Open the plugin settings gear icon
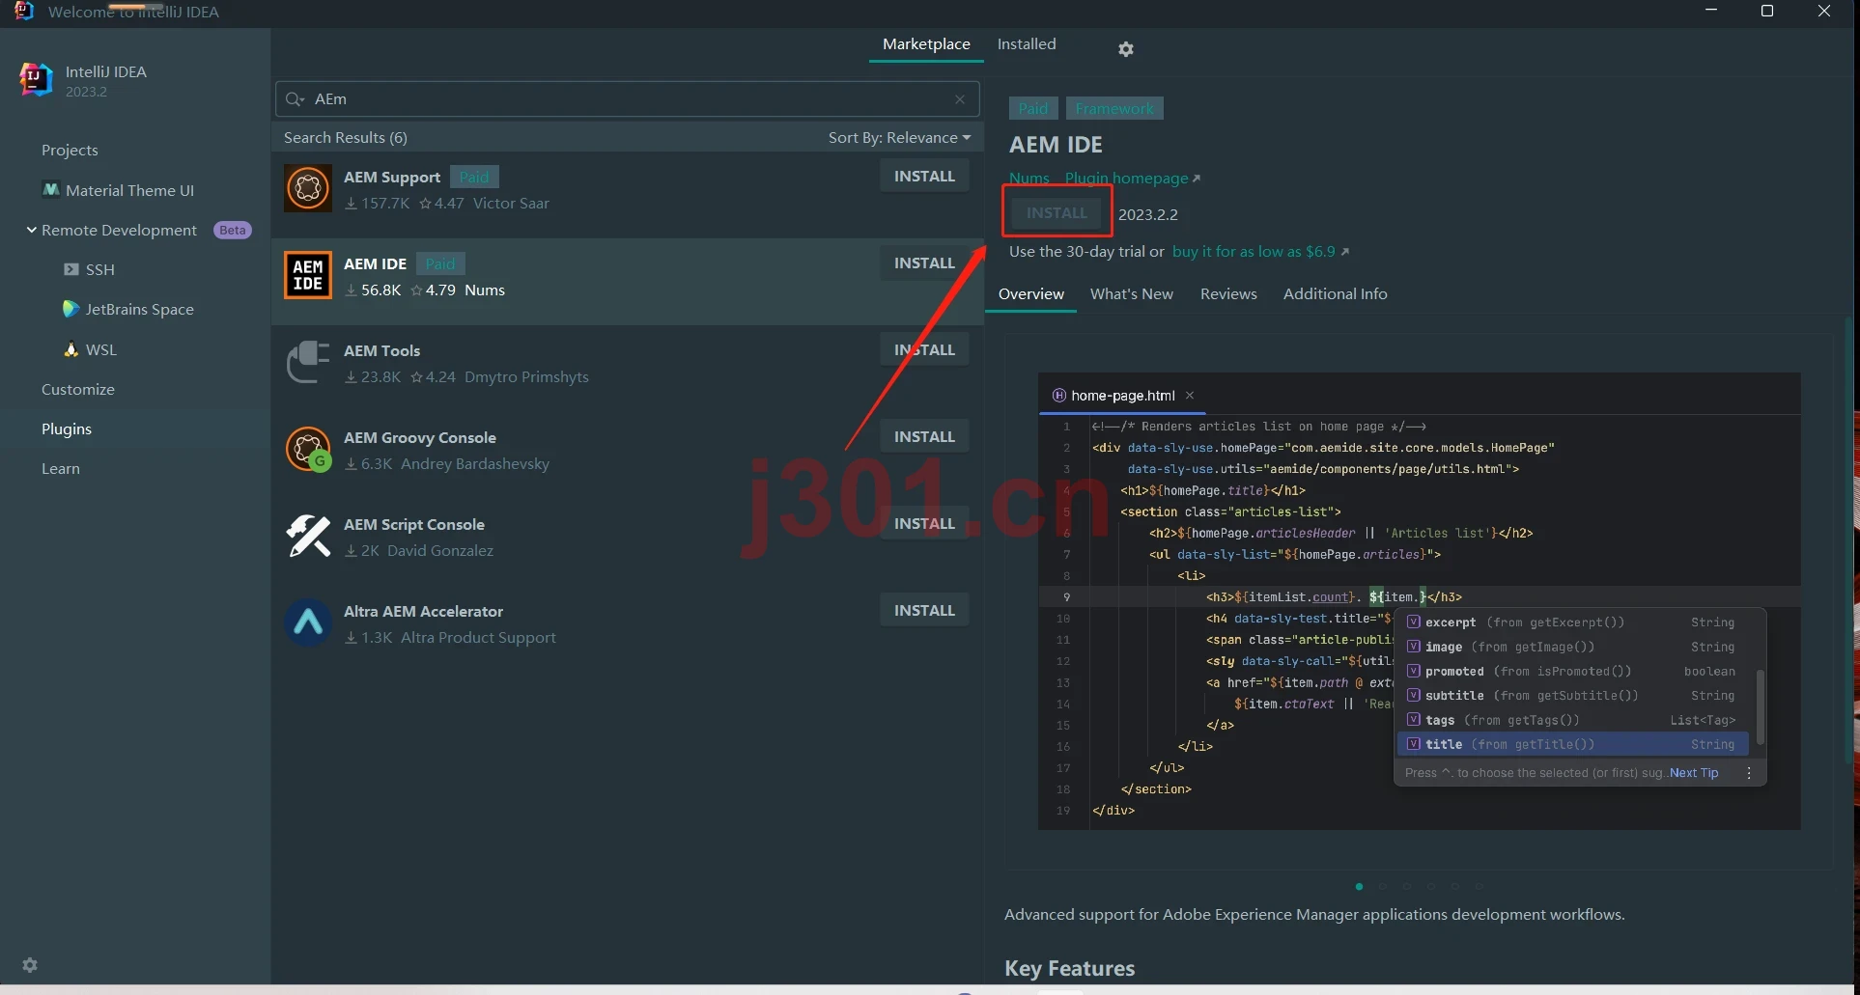 (1125, 48)
